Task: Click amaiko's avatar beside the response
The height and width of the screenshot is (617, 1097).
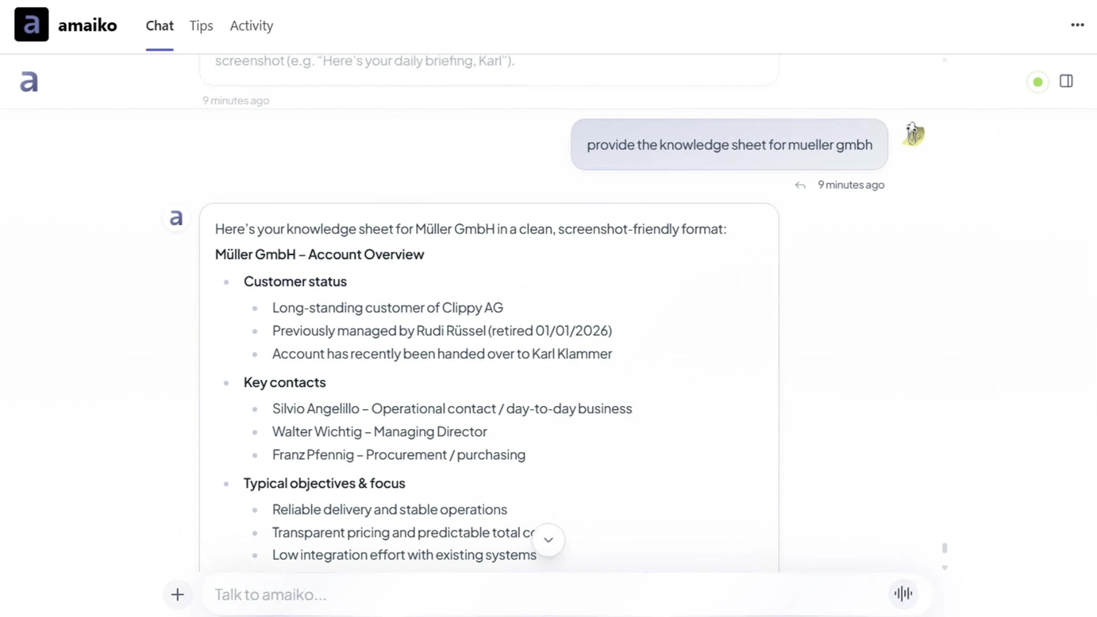Action: click(176, 218)
